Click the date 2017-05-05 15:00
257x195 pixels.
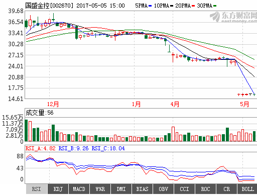coord(100,6)
